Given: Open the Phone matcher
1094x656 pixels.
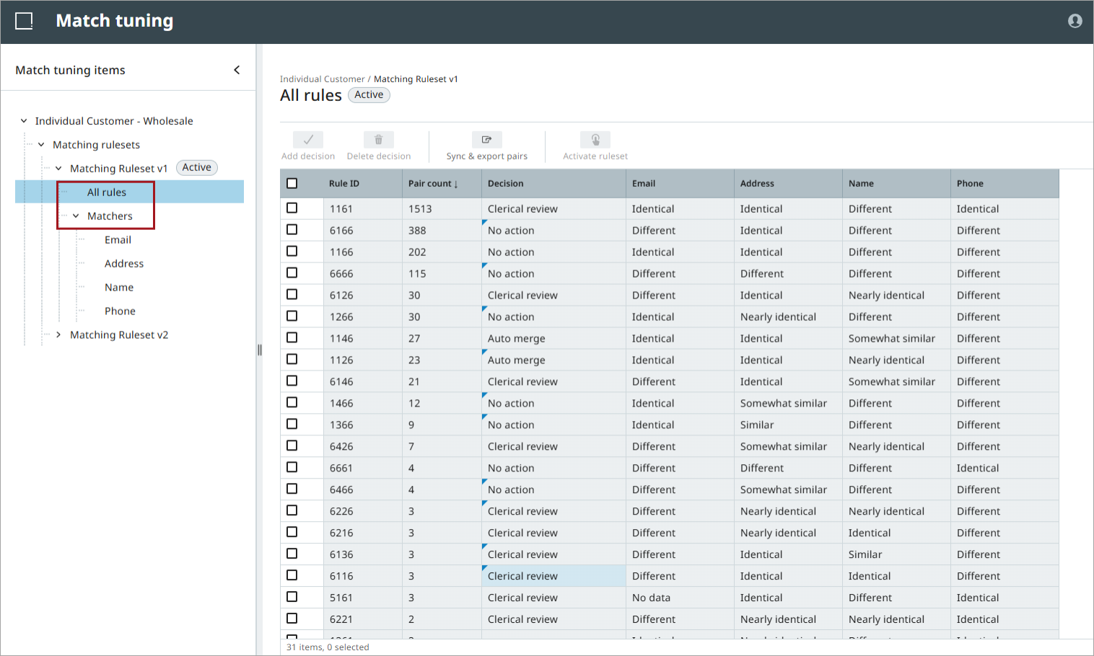Looking at the screenshot, I should coord(120,311).
